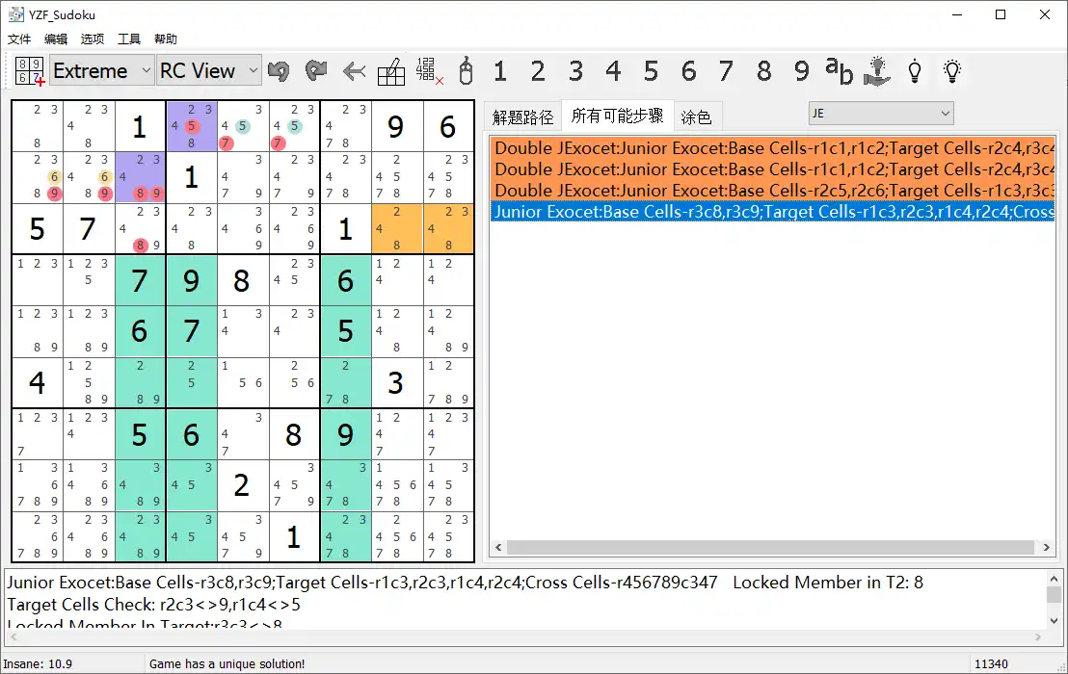
Task: Open the JE technique filter dropdown
Action: coord(880,114)
